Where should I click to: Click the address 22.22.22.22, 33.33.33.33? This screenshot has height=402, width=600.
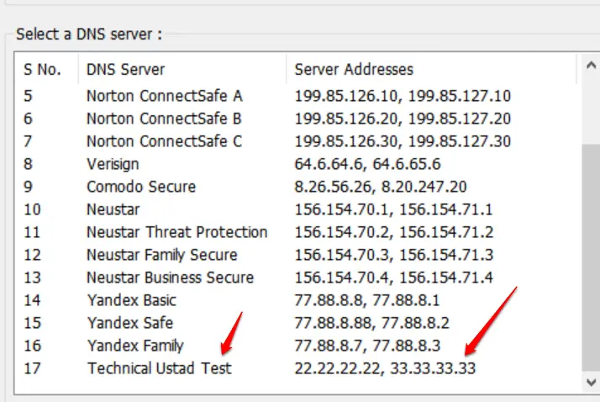385,368
